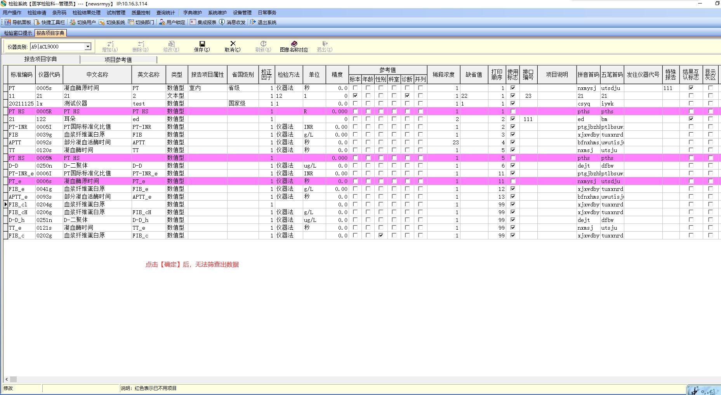Click the 标准编码 column header
The height and width of the screenshot is (395, 721).
(22, 74)
